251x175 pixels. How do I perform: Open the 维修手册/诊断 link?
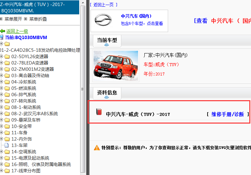(x=228, y=114)
